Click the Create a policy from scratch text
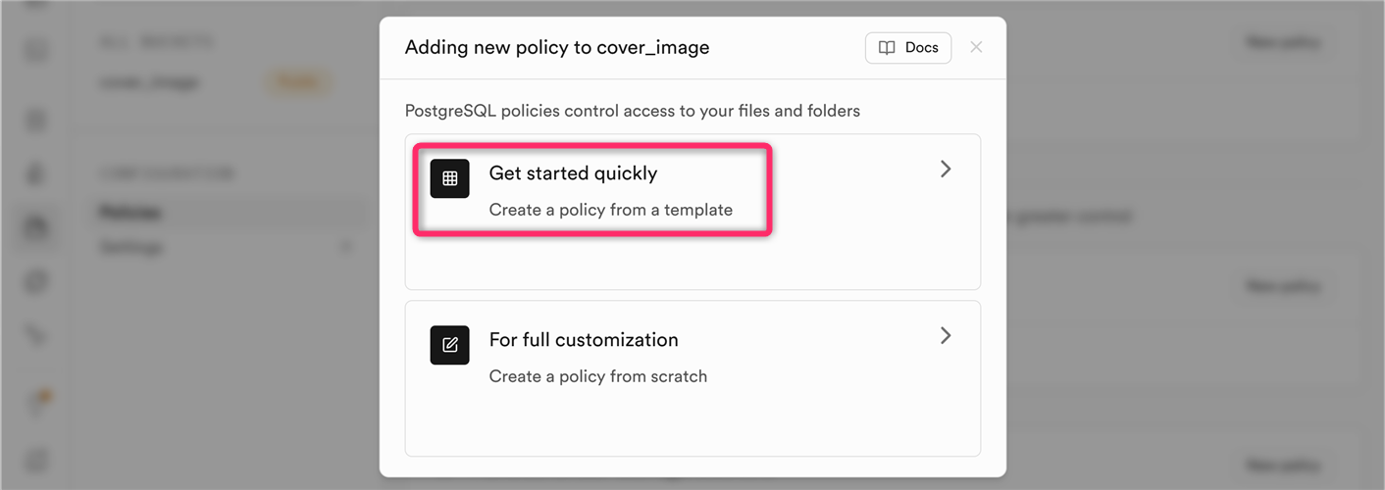The image size is (1385, 490). 597,376
